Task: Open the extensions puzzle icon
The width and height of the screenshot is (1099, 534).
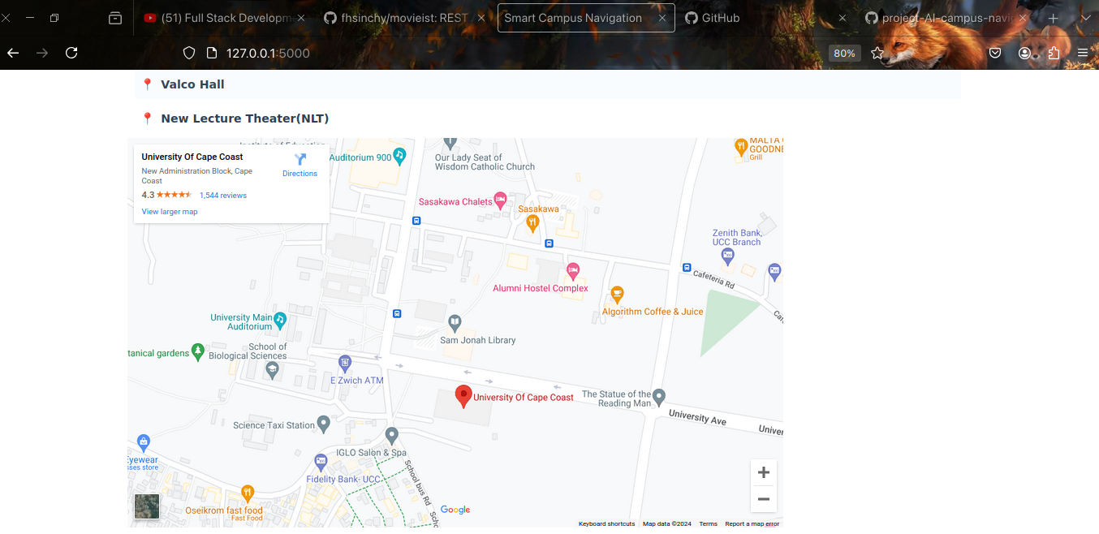Action: click(x=1054, y=53)
